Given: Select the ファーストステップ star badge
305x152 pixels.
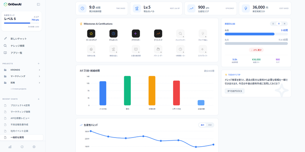Looking at the screenshot, I should coord(91,34).
